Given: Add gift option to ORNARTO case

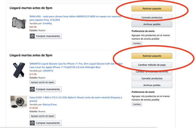Looking at the screenshot, I should tap(42, 82).
